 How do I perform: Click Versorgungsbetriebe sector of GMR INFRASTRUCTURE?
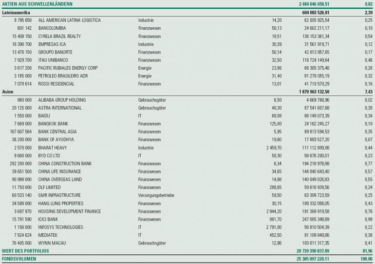pyautogui.click(x=156, y=195)
